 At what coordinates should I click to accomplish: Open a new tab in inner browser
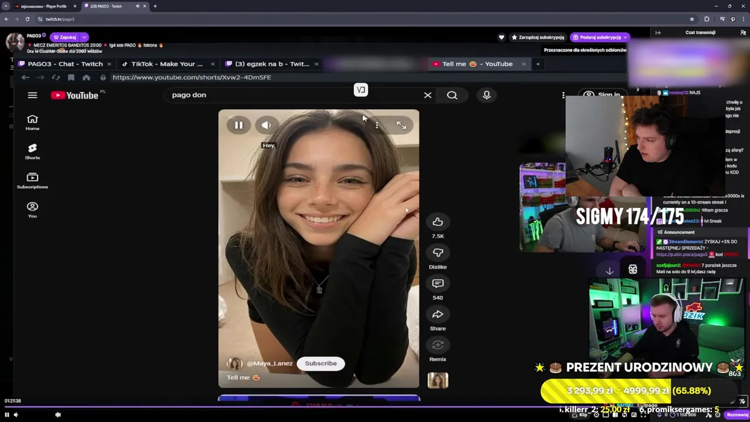pos(538,64)
